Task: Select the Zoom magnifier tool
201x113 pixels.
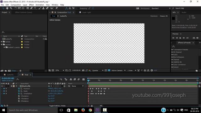Action: pyautogui.click(x=11, y=8)
